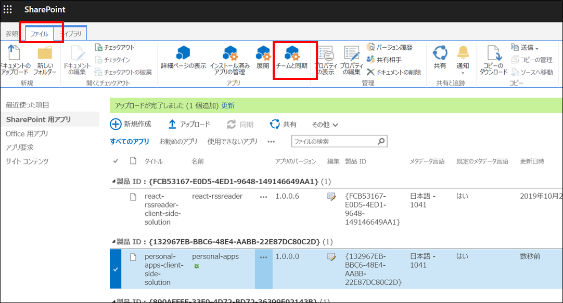
Task: Open the 送信 dropdown in ribbon
Action: pos(524,47)
